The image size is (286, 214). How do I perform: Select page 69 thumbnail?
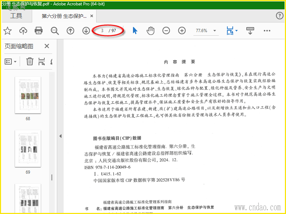coord(28,148)
